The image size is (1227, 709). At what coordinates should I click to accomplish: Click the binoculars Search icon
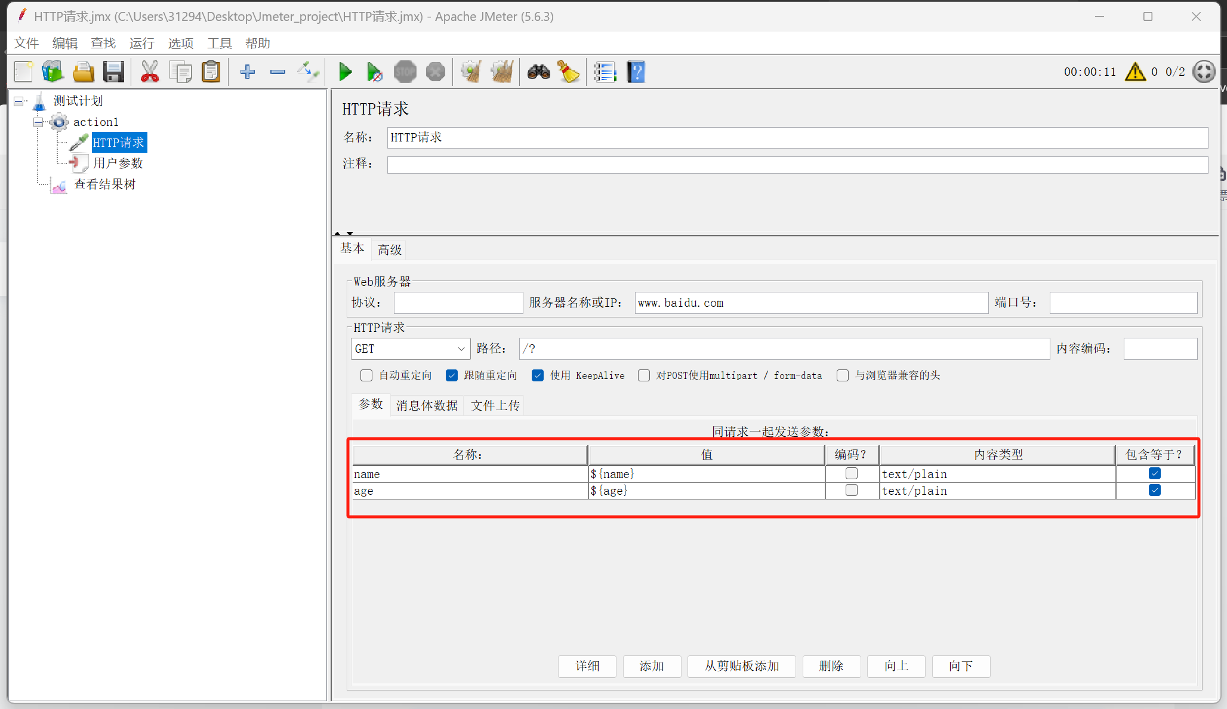[538, 72]
